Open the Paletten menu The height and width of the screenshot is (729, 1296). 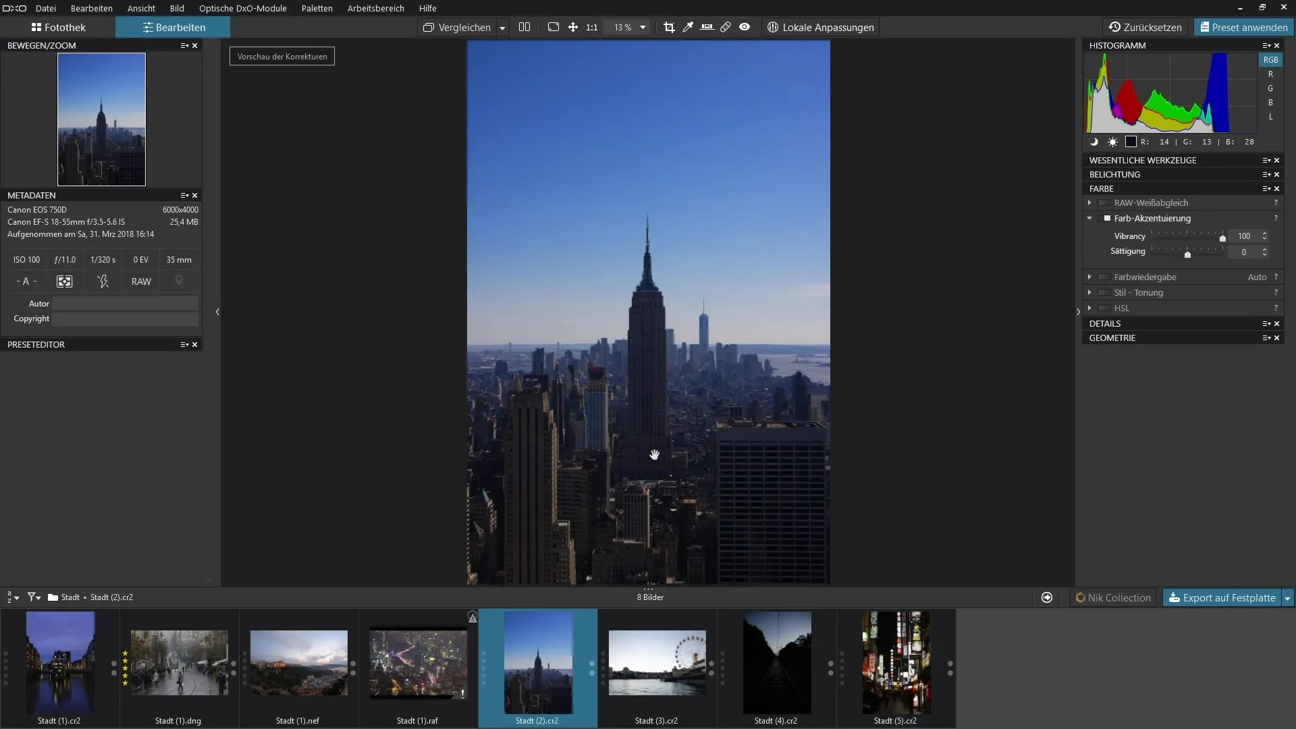coord(317,8)
